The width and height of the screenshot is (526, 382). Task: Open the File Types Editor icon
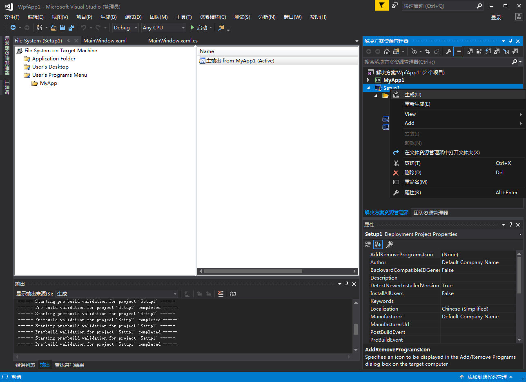click(488, 51)
